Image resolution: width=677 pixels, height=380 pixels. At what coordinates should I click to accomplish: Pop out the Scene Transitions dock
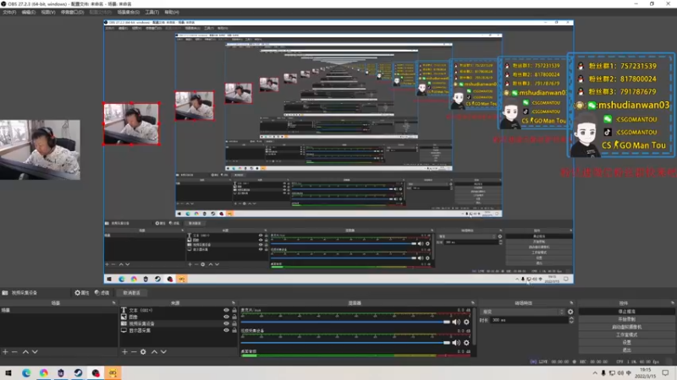(x=571, y=303)
